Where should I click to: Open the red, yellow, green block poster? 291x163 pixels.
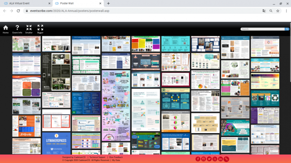pos(145,44)
